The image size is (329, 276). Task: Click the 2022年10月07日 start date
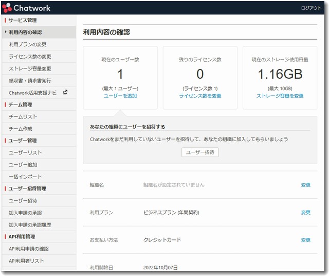coord(160,268)
